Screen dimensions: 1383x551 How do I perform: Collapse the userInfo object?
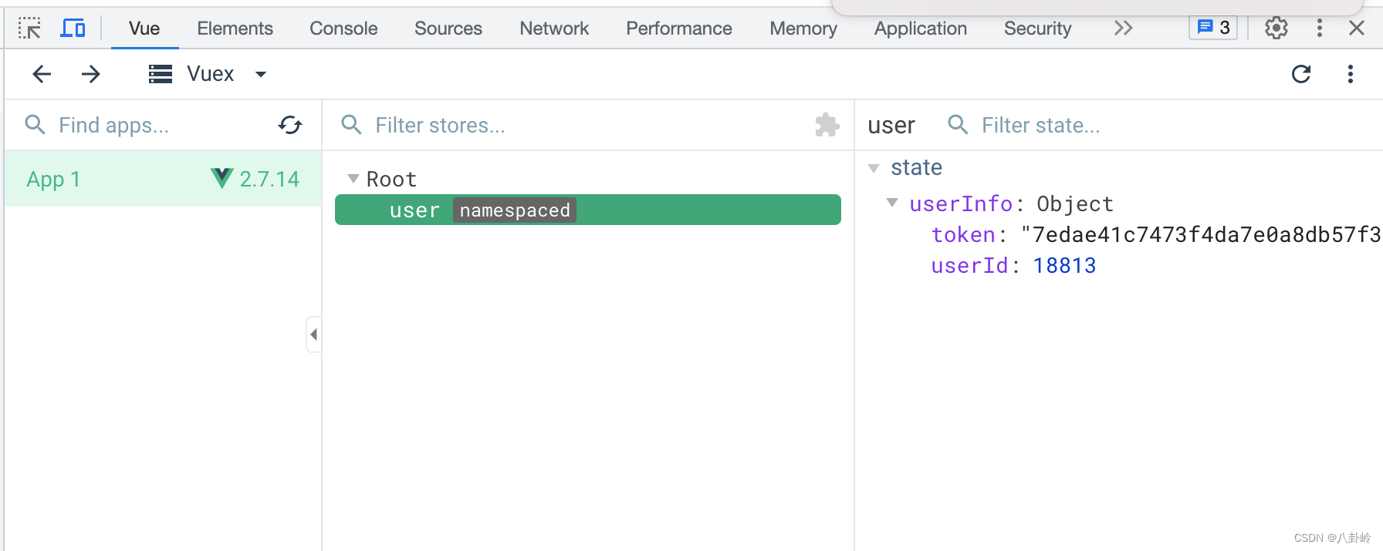click(892, 203)
